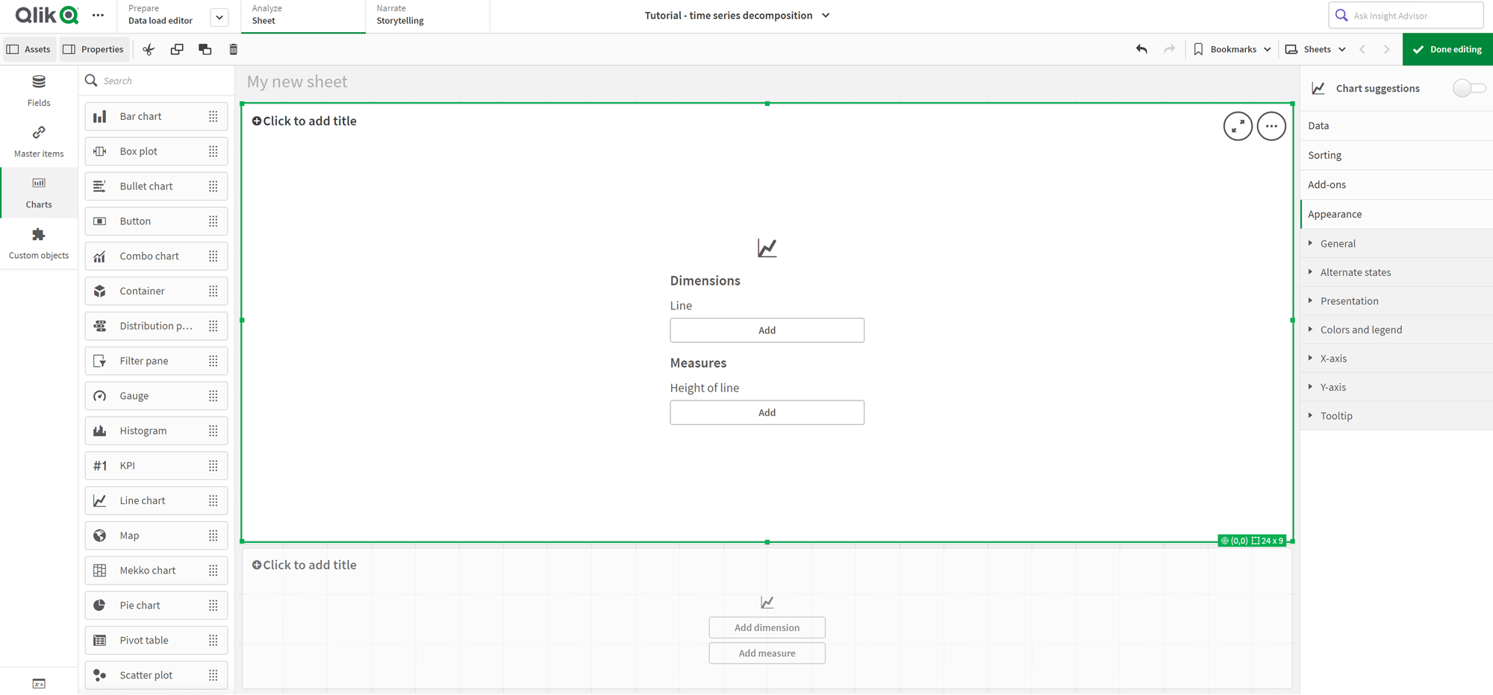This screenshot has width=1493, height=695.
Task: Click Add dimension in lower chart
Action: [767, 628]
